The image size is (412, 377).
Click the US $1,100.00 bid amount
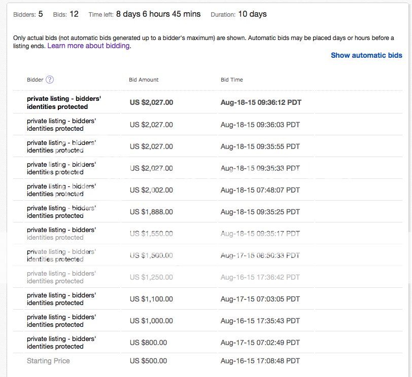(151, 299)
